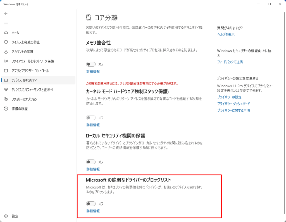Image resolution: width=286 pixels, height=222 pixels.
Task: Click the shield icon for ウイルスと脅威の防止
Action: pos(6,42)
